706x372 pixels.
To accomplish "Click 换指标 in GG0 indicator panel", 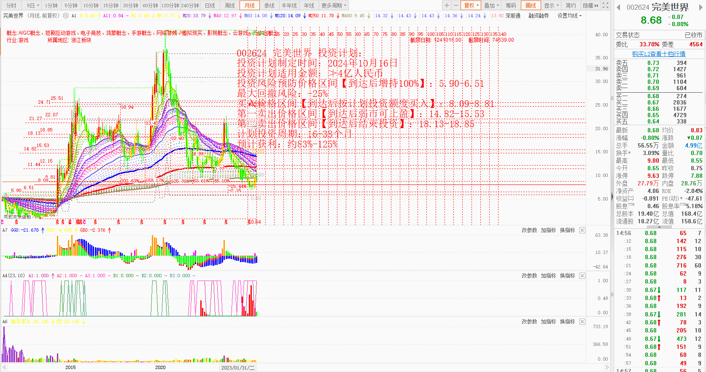I will tap(567, 230).
